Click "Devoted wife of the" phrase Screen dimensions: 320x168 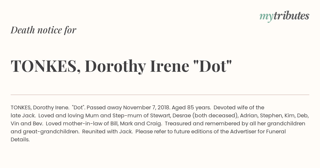[239, 108]
